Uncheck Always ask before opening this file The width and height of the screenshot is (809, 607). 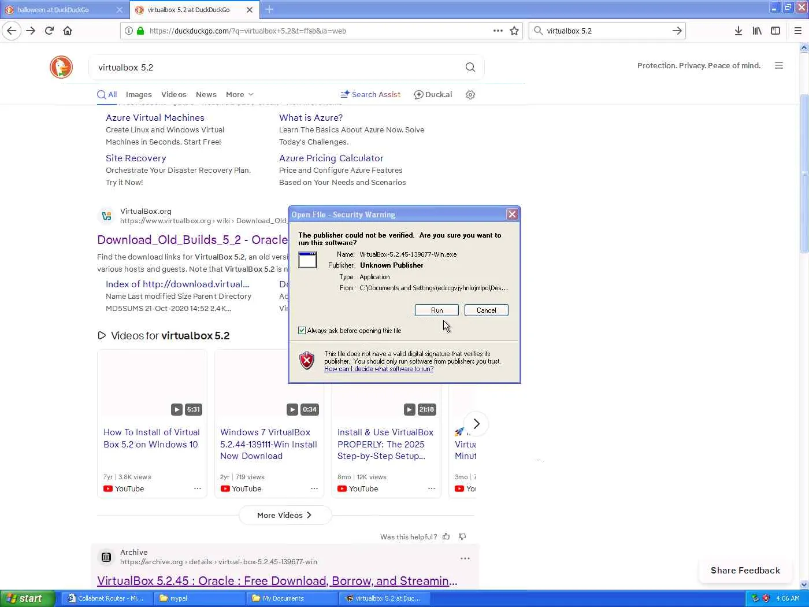[x=302, y=331]
